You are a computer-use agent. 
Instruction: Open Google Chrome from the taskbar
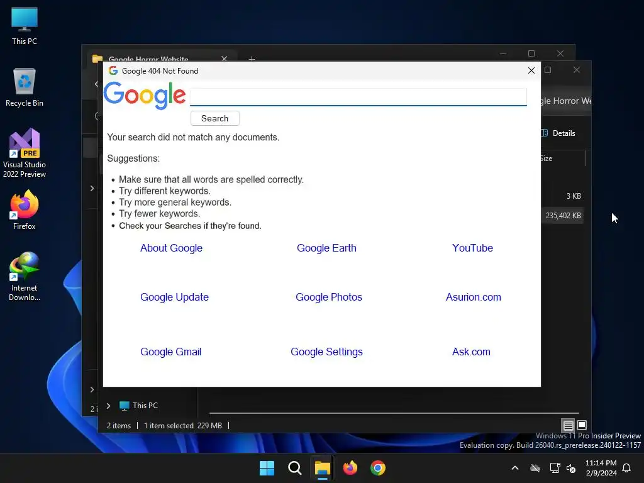(x=378, y=468)
